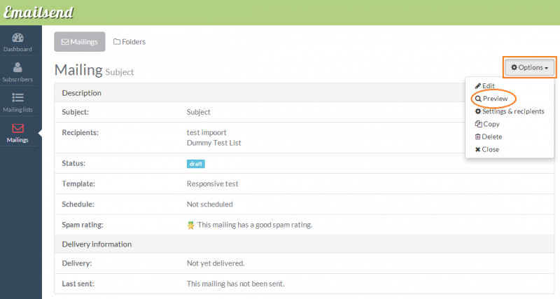Click the X icon beside Close
The image size is (560, 299).
(478, 149)
